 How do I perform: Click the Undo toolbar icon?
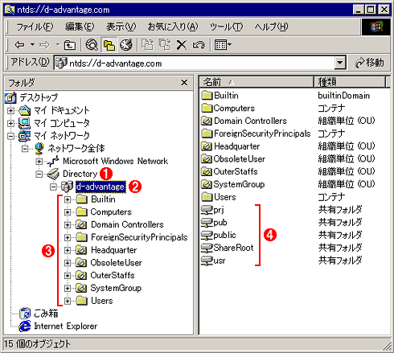pos(199,45)
